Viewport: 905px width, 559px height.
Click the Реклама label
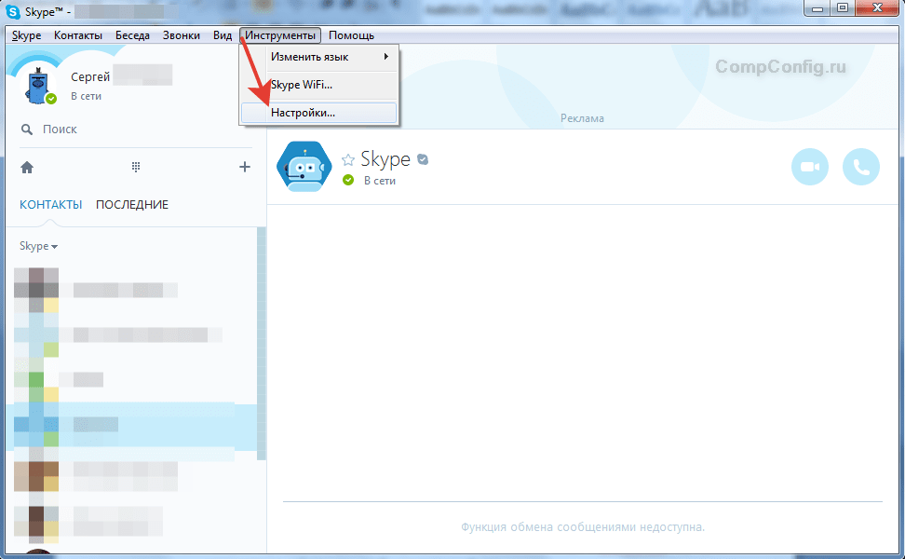tap(582, 118)
